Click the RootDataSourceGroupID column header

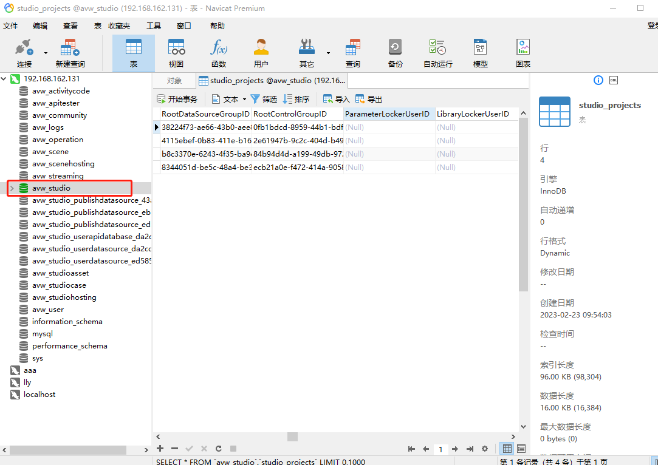(x=205, y=114)
